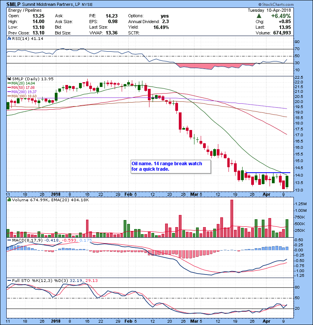The width and height of the screenshot is (313, 325).
Task: Click the green up-triangle change indicator
Action: pyautogui.click(x=259, y=16)
